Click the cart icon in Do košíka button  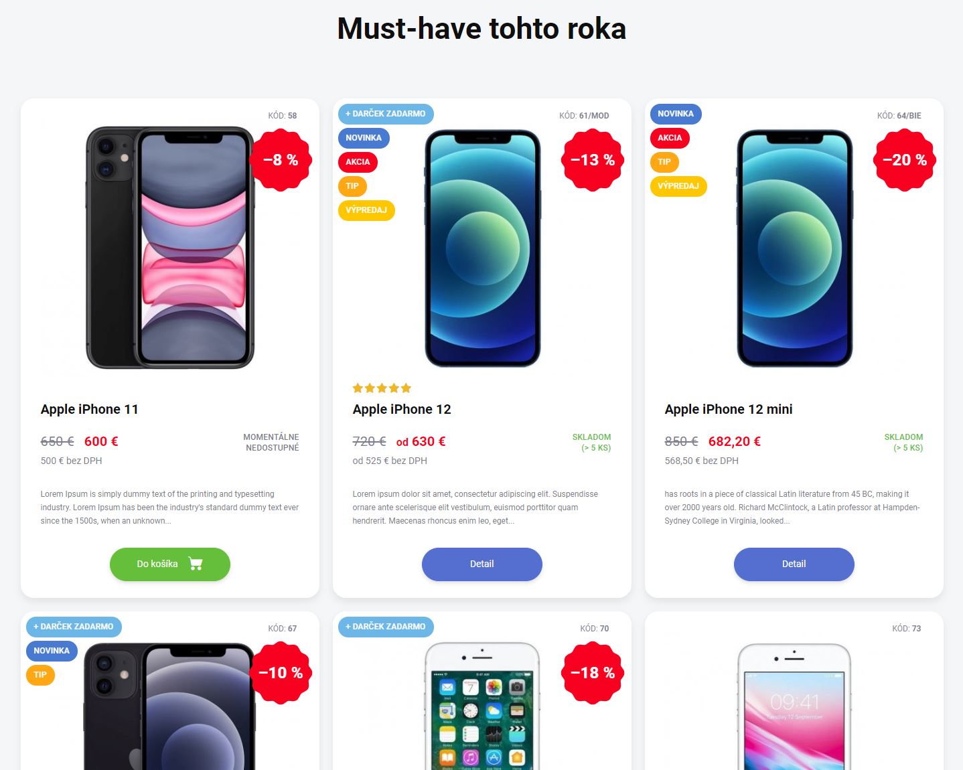[x=196, y=564]
